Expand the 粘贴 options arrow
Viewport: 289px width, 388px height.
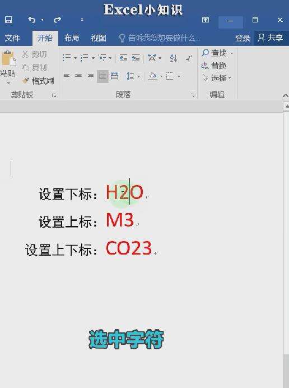(x=8, y=83)
